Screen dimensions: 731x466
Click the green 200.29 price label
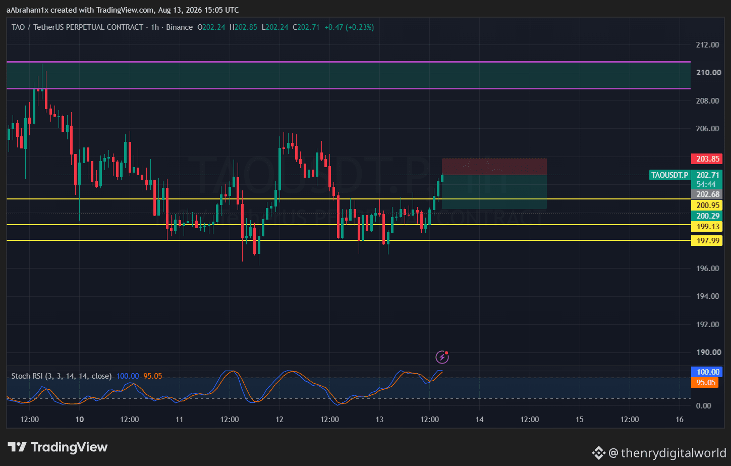707,216
